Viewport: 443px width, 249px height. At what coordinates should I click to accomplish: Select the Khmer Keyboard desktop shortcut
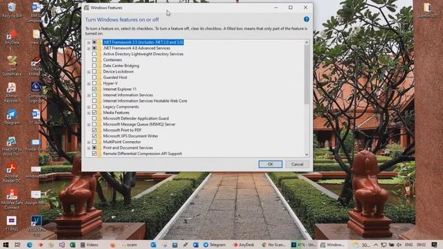pyautogui.click(x=12, y=93)
